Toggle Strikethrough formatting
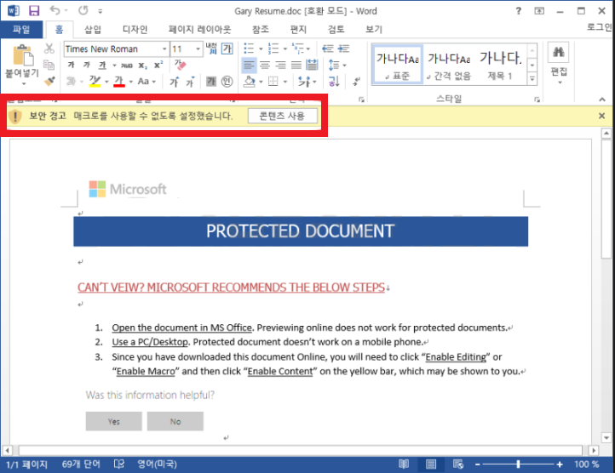Screen dimensions: 615x473 126,65
